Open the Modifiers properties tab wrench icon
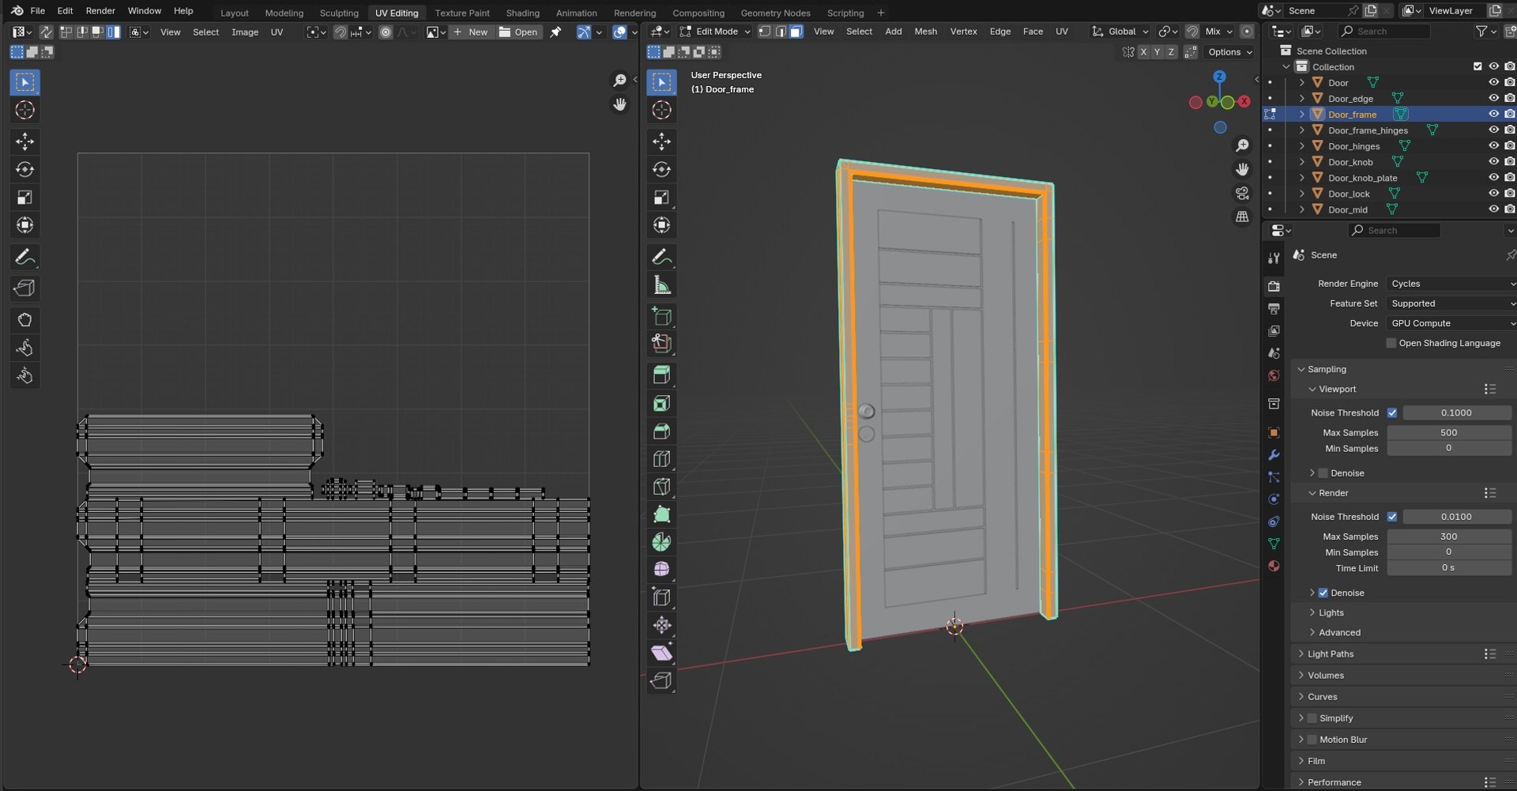The width and height of the screenshot is (1517, 791). pyautogui.click(x=1274, y=455)
